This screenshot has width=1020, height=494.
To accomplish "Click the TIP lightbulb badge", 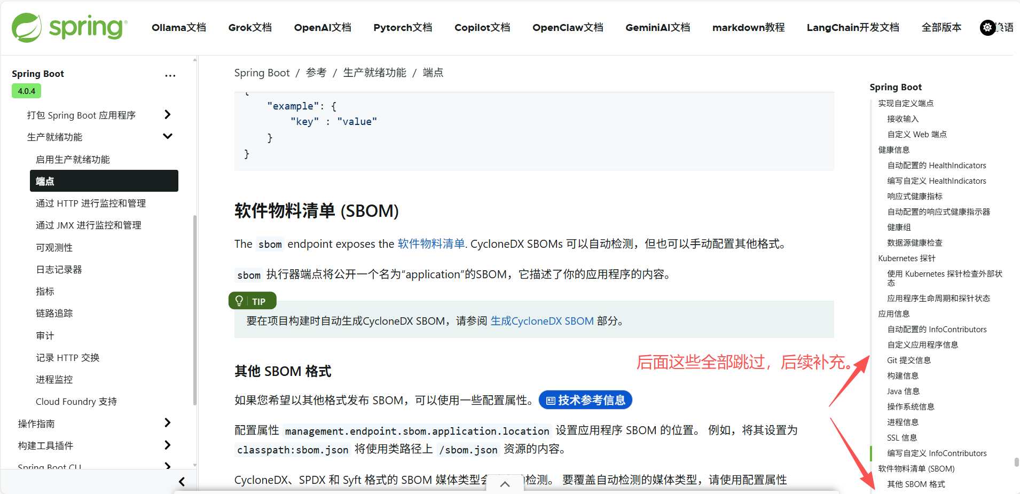I will (x=252, y=301).
